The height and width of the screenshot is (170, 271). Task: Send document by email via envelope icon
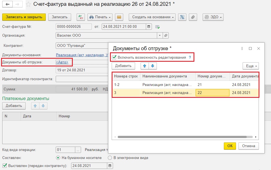119,17
